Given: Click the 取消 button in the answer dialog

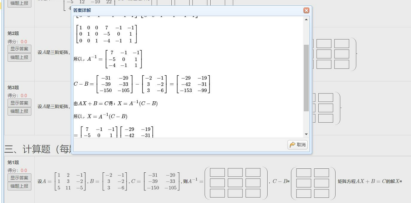Looking at the screenshot, I should [298, 144].
